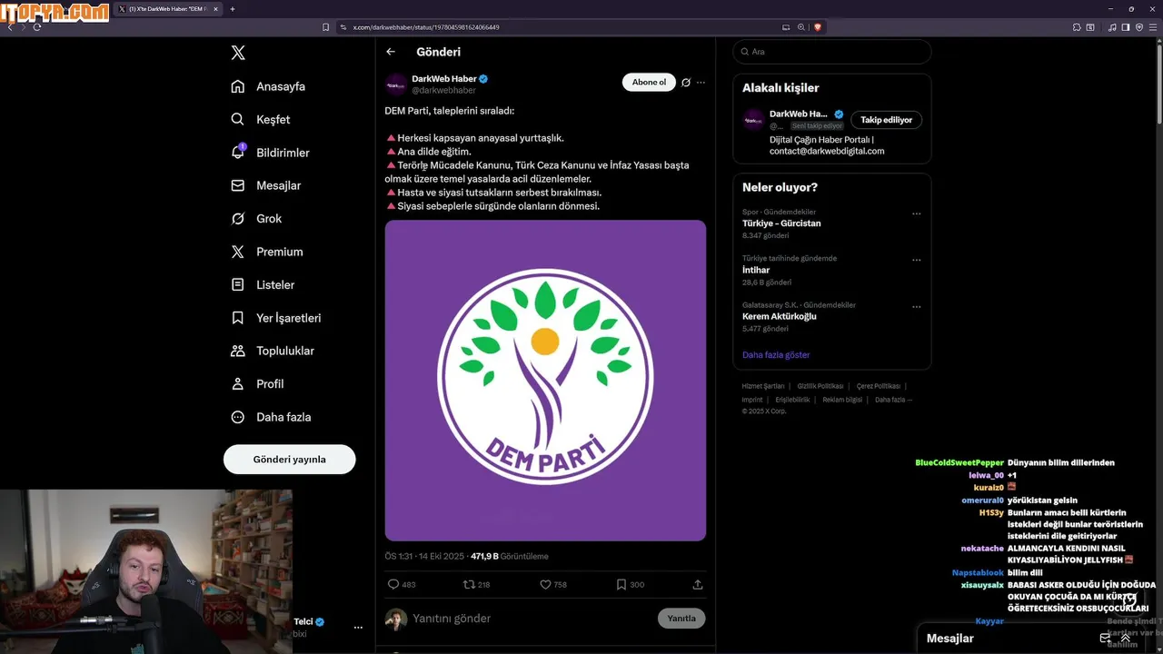Open the Listeler icon
The width and height of the screenshot is (1163, 654).
tap(237, 284)
